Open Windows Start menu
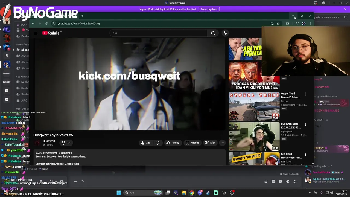Viewport: 350px width, 197px height. 119,193
